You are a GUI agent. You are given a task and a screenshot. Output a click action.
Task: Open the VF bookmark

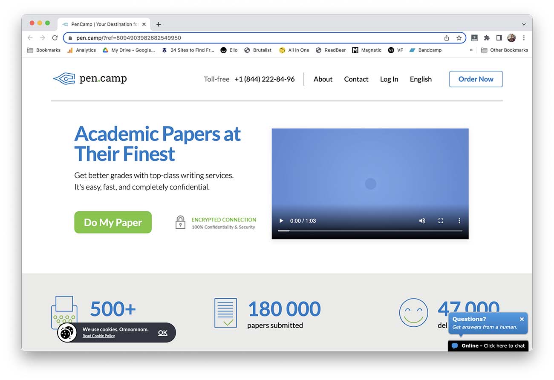tap(395, 50)
